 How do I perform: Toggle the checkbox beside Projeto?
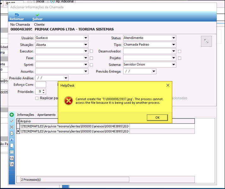(180, 58)
